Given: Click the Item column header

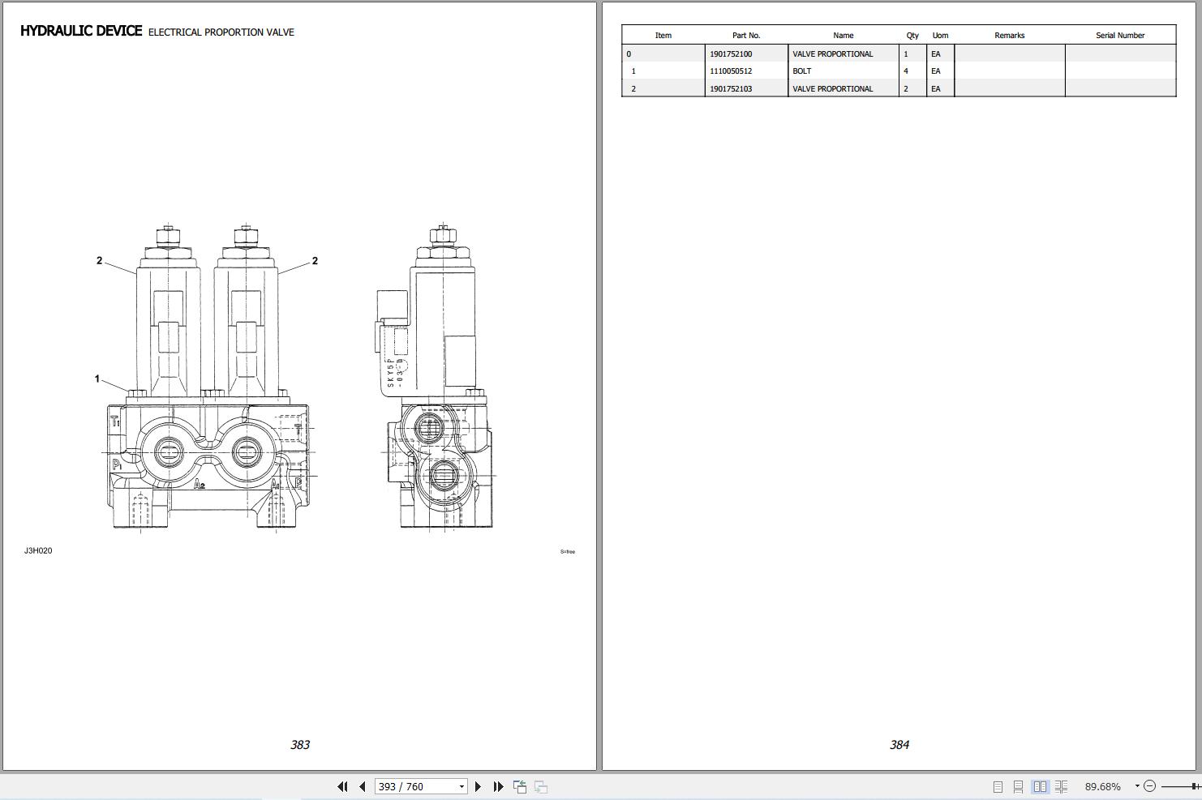Looking at the screenshot, I should [x=663, y=36].
